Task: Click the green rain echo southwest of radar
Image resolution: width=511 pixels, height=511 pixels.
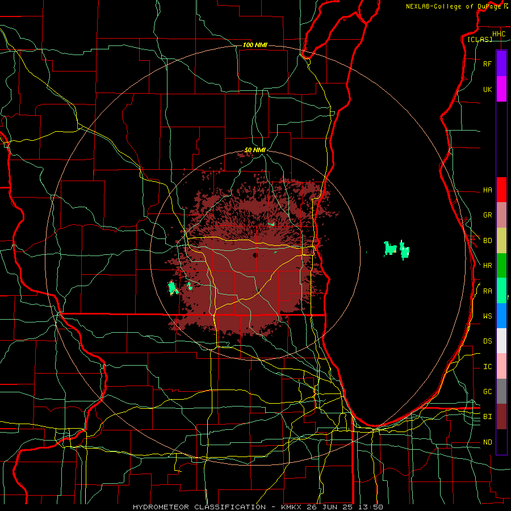Action: pyautogui.click(x=173, y=288)
